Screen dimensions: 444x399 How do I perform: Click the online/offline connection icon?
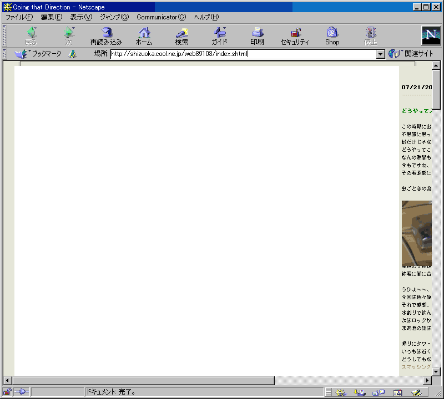pyautogui.click(x=22, y=392)
